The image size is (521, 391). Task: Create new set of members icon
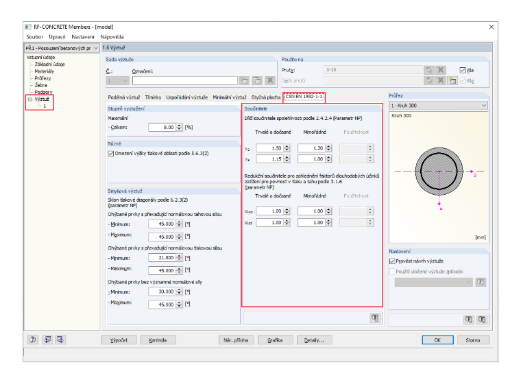click(x=452, y=80)
